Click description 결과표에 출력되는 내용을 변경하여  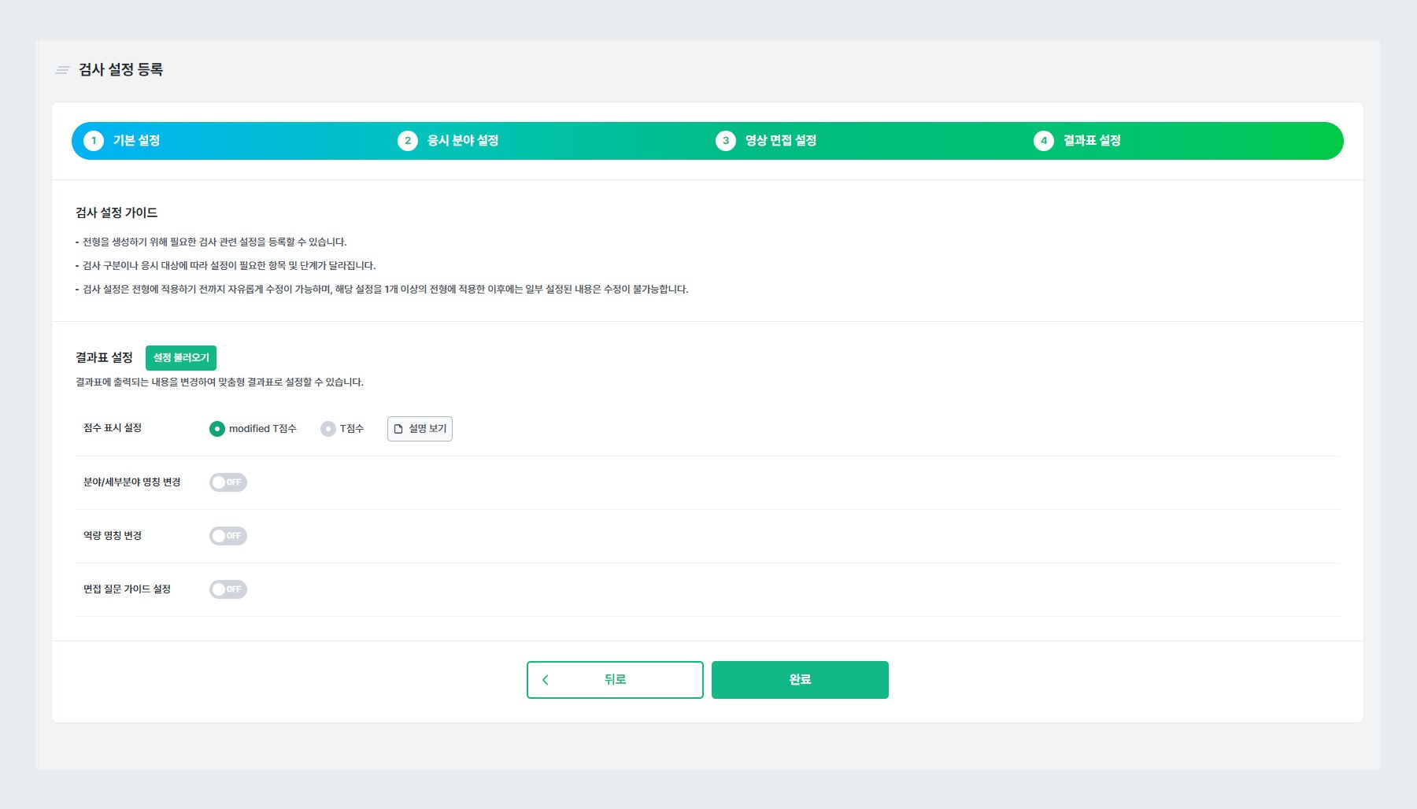click(220, 382)
